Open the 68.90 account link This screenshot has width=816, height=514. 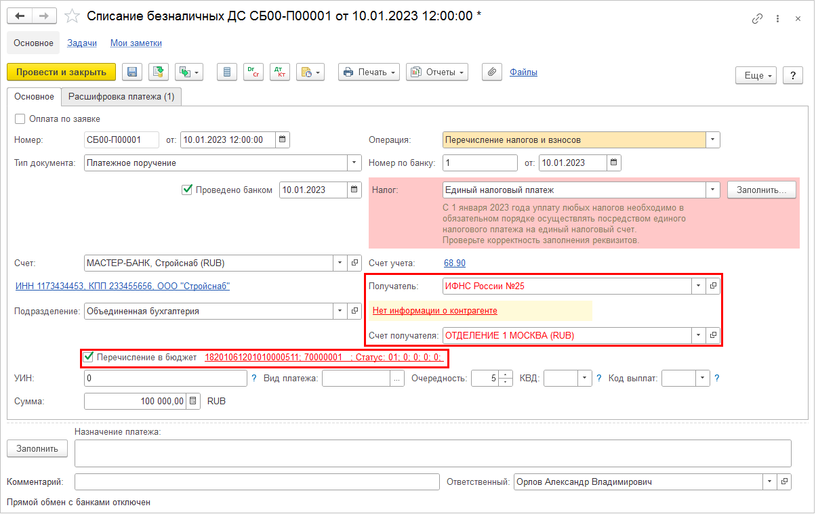point(455,263)
